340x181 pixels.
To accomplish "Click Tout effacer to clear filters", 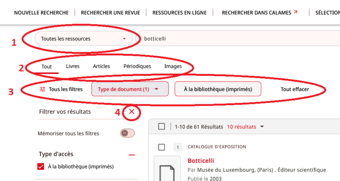I will tap(295, 89).
